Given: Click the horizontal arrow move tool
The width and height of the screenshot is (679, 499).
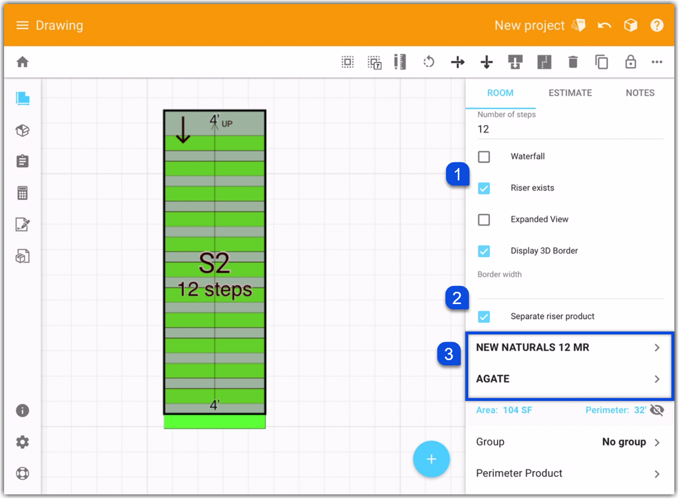Looking at the screenshot, I should (x=458, y=62).
